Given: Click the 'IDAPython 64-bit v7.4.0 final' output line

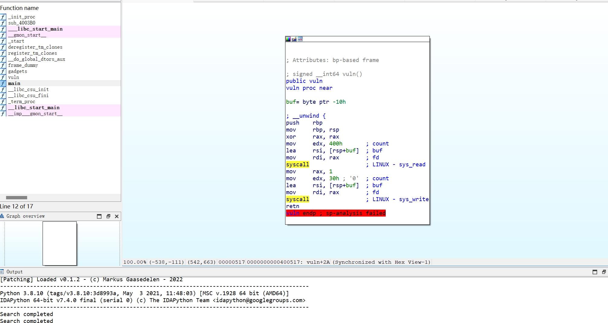Looking at the screenshot, I should [x=153, y=300].
